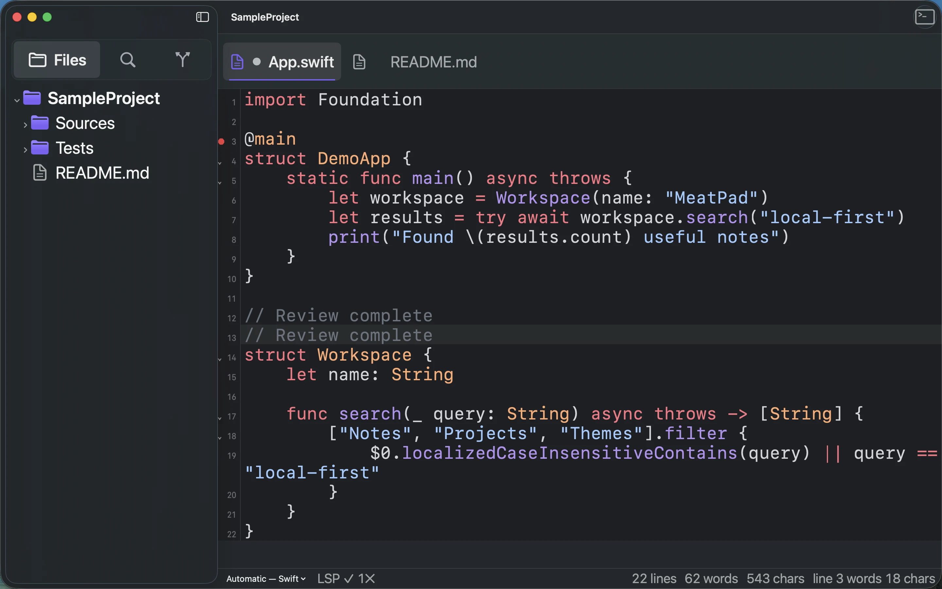Screen dimensions: 942x589
Task: Click the unsaved dot on App.swift tab
Action: [x=256, y=62]
